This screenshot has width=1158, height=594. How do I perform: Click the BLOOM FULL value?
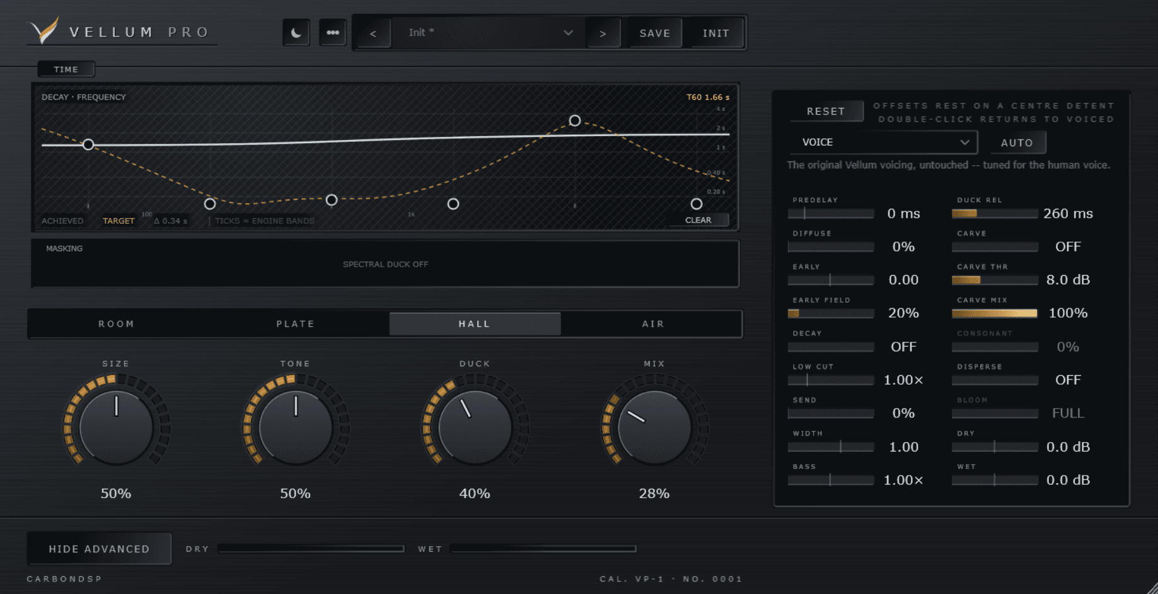pos(1068,414)
